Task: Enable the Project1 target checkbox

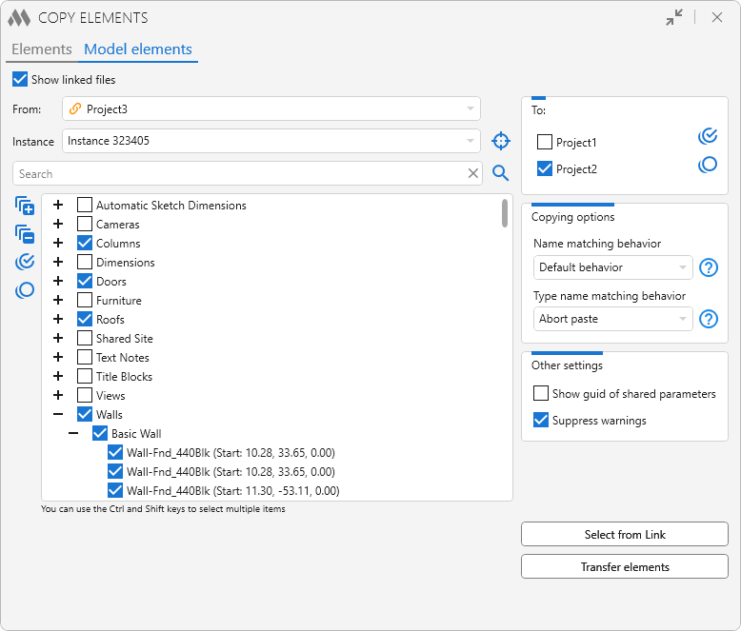Action: coord(545,143)
